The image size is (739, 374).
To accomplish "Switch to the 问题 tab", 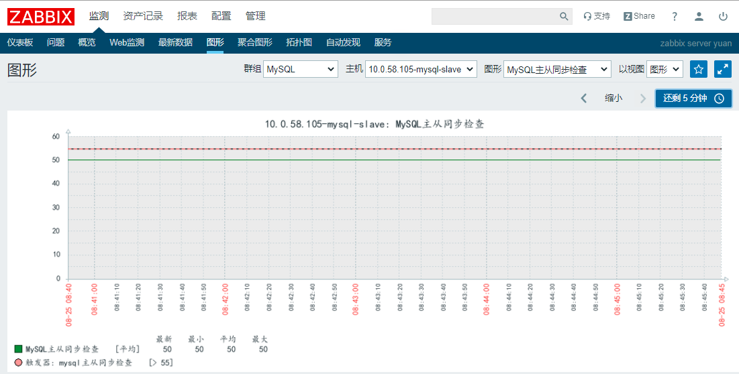I will click(56, 43).
